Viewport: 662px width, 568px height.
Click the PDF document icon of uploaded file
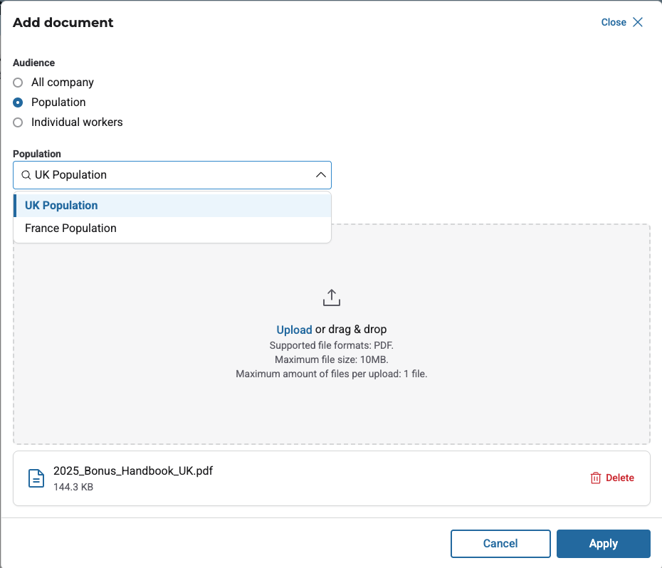click(36, 478)
